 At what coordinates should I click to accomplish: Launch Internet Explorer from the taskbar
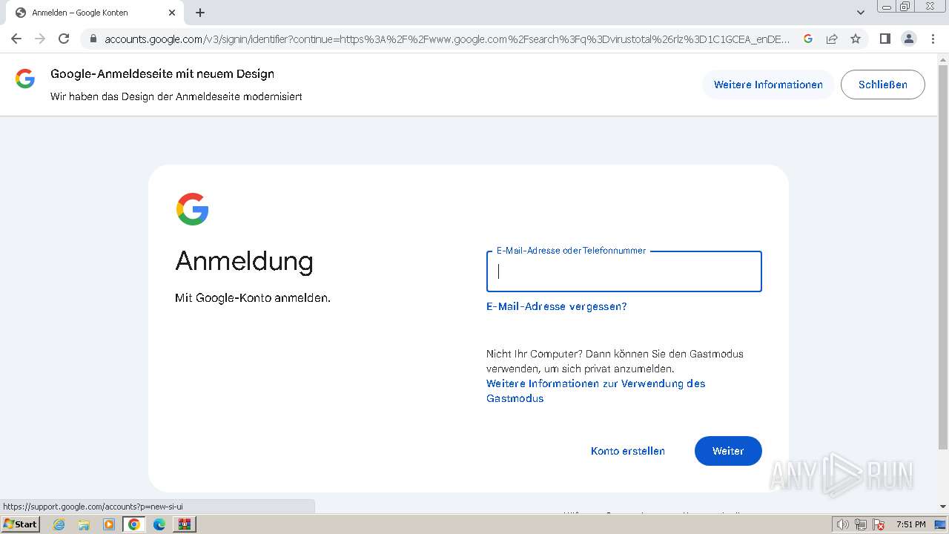click(x=59, y=524)
